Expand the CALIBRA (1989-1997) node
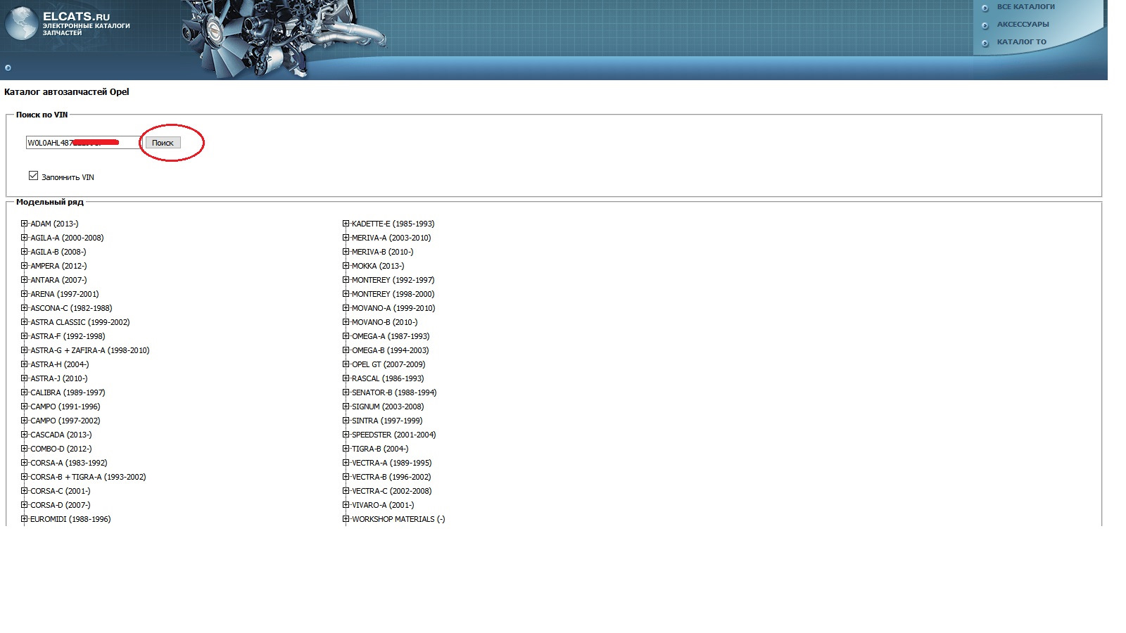Screen dimensions: 1126x633 25,392
